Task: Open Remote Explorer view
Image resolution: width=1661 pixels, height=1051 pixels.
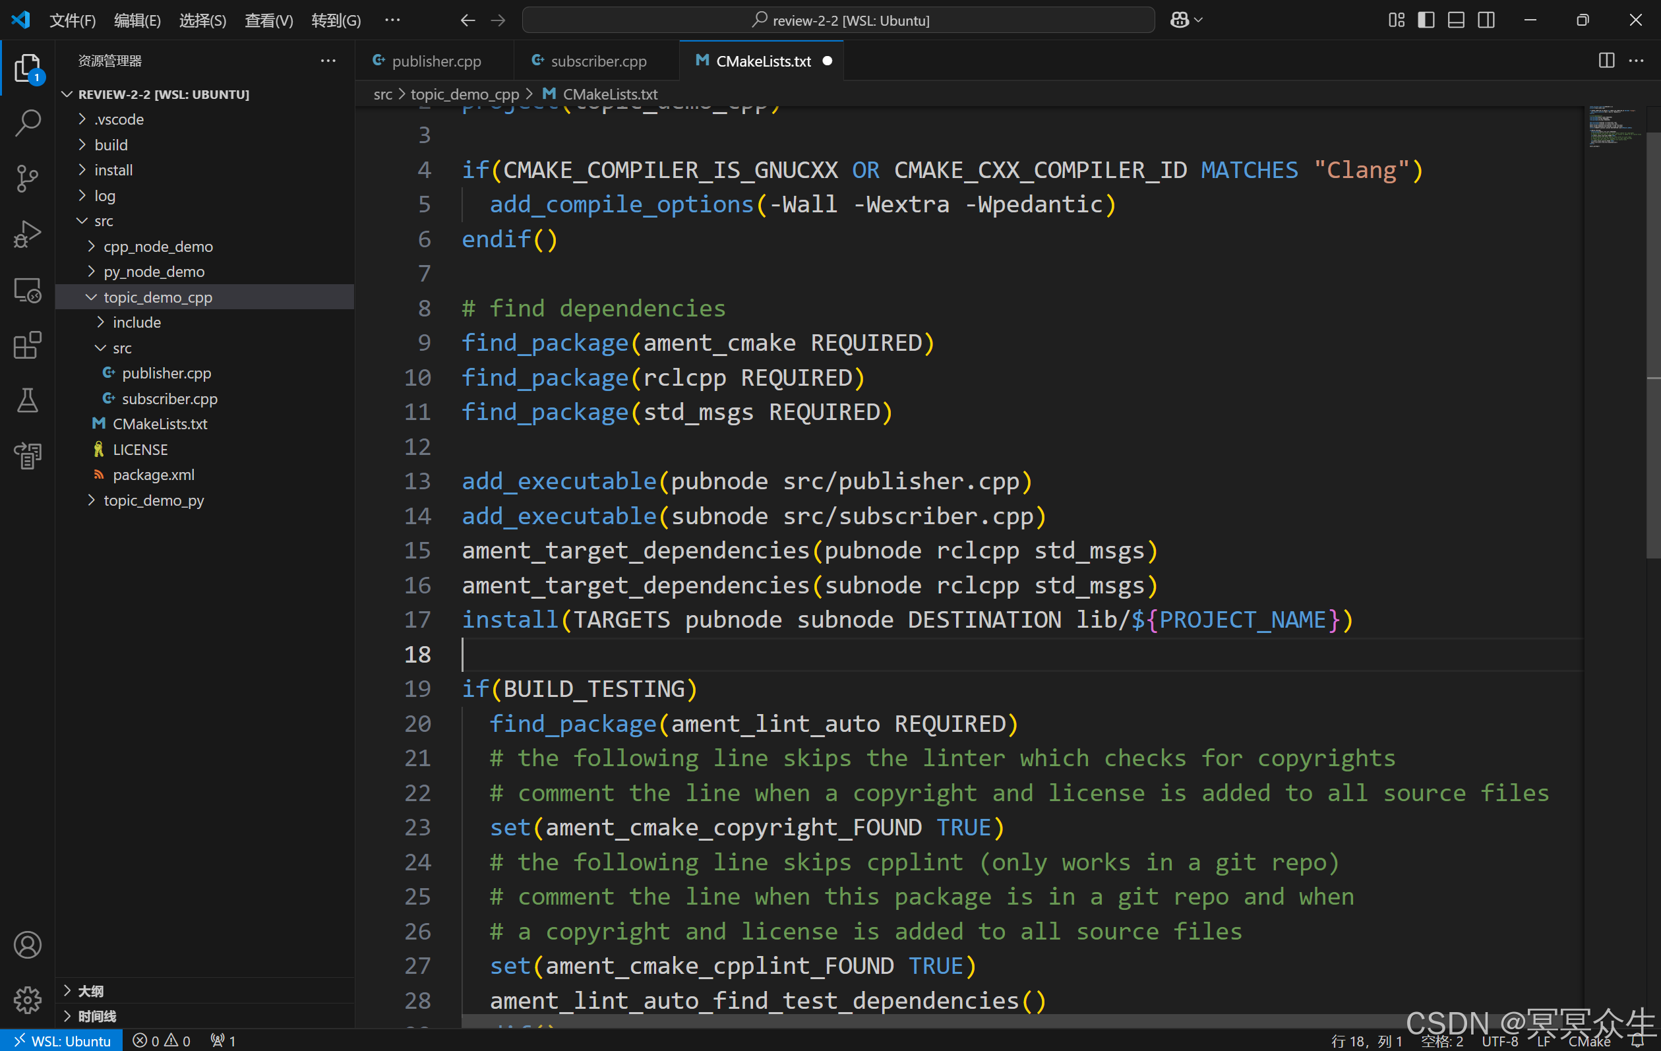Action: (x=28, y=290)
